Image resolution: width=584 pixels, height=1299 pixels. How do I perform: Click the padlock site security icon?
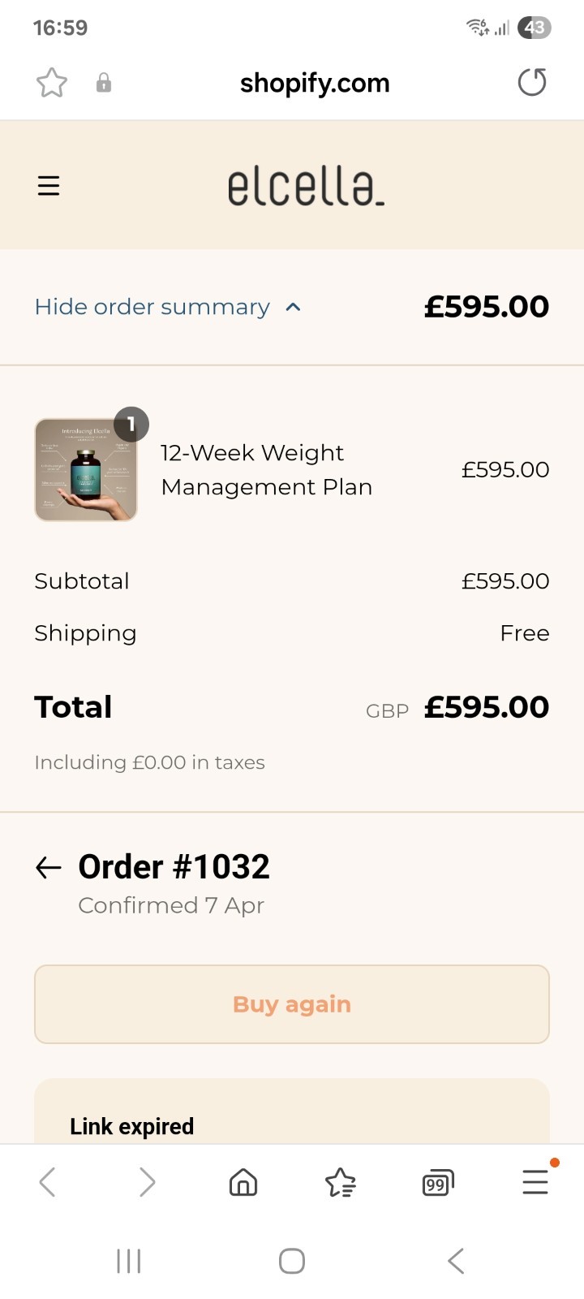click(x=103, y=82)
